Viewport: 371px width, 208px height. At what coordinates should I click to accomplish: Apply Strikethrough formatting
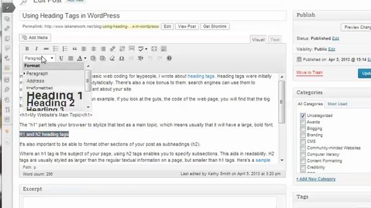tap(46, 49)
